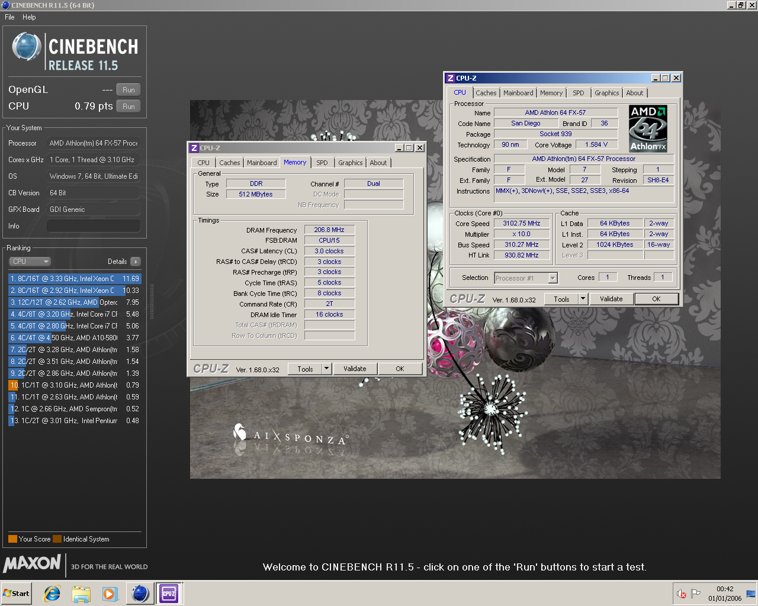
Task: Open Caches tab in CPU-Z processor window
Action: [x=486, y=93]
